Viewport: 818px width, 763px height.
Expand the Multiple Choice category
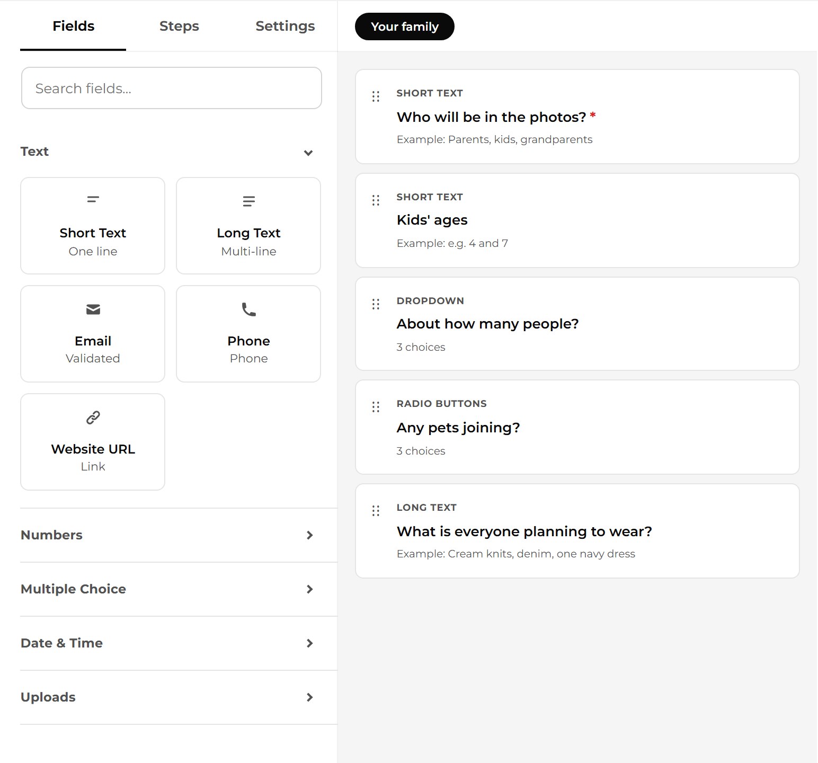pos(310,589)
